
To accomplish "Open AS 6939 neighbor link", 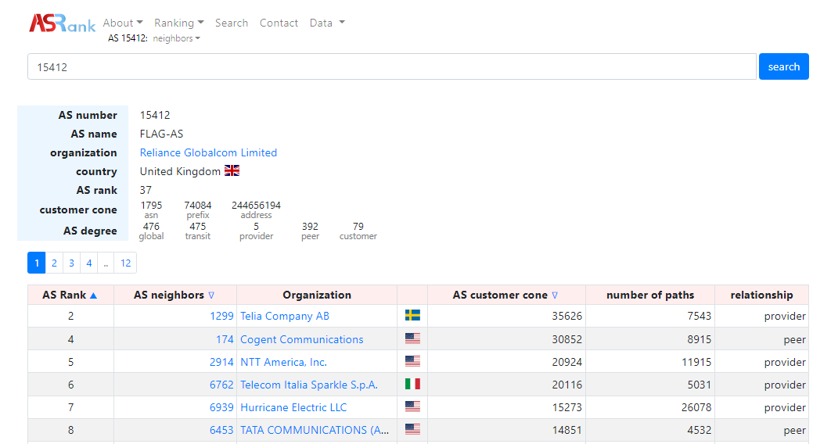I will (221, 407).
